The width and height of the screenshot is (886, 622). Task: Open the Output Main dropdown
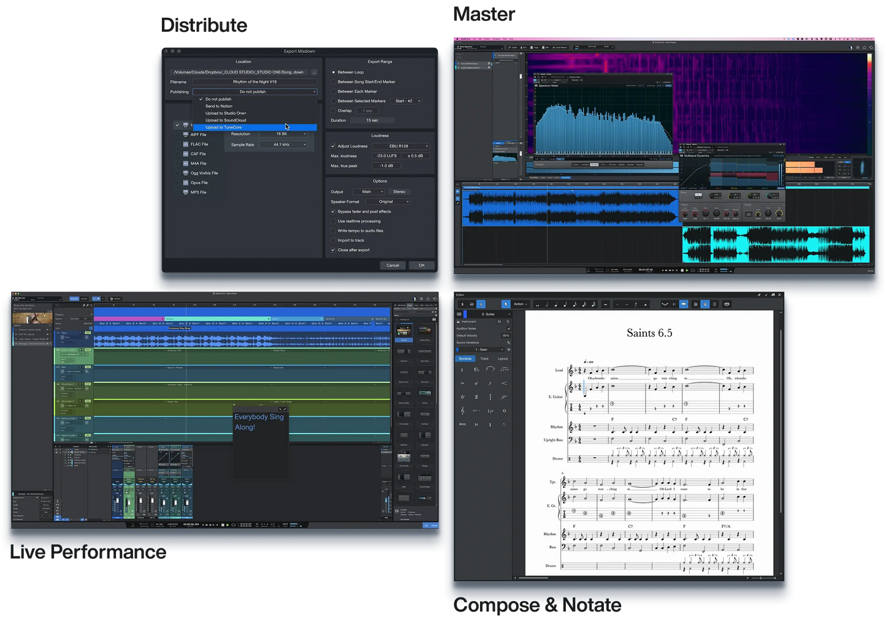point(369,192)
